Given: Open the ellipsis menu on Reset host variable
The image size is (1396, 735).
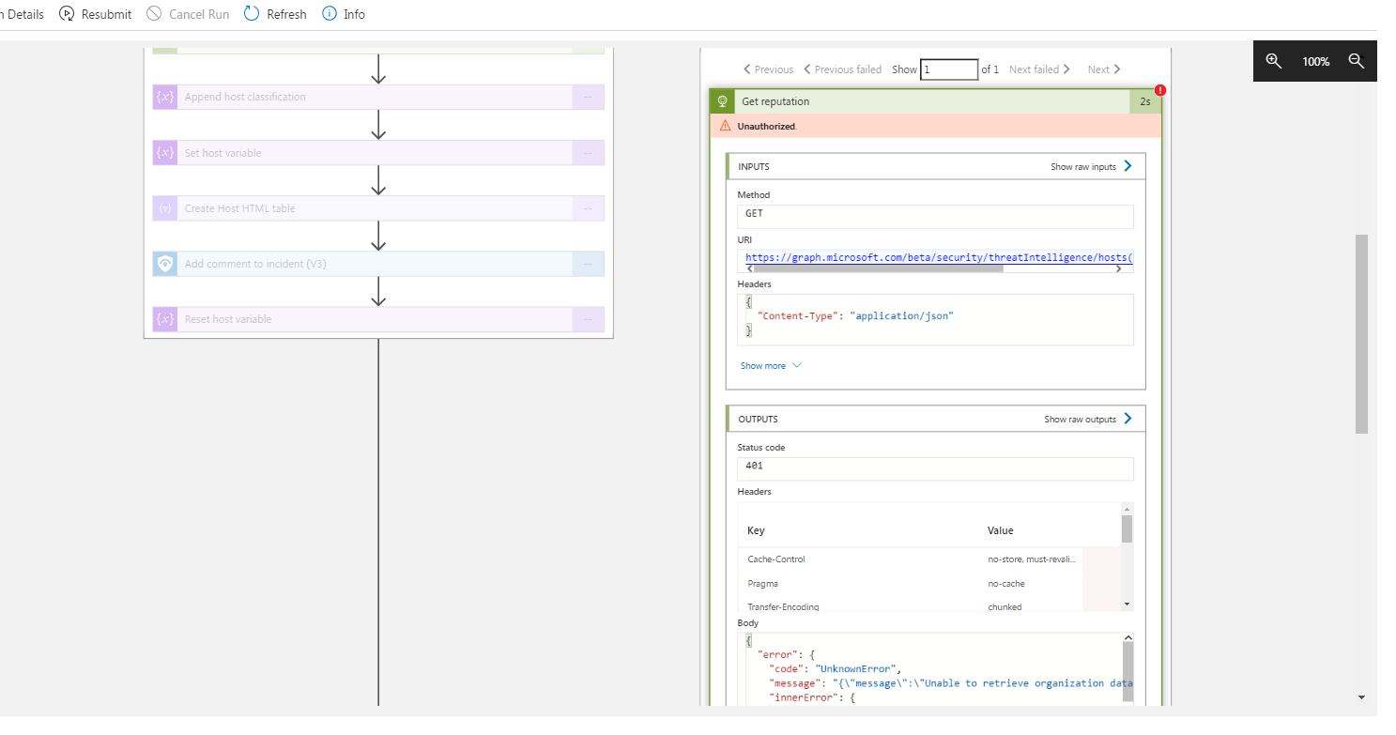Looking at the screenshot, I should (588, 319).
